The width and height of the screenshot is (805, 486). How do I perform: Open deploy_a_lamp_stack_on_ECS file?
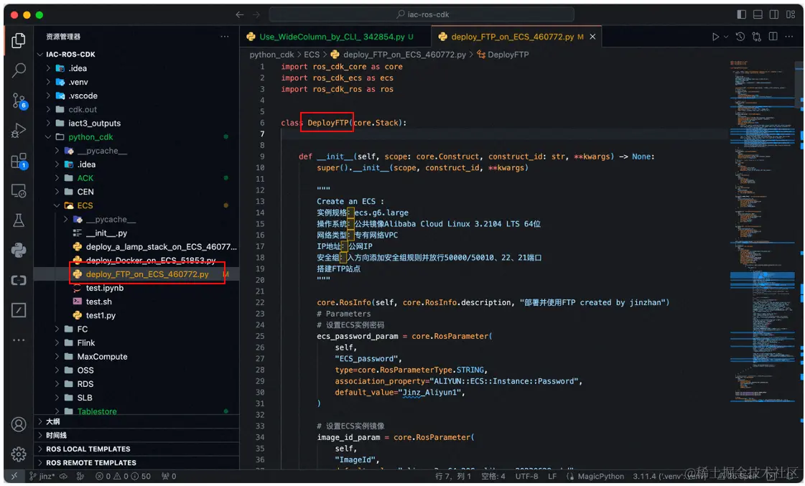161,247
